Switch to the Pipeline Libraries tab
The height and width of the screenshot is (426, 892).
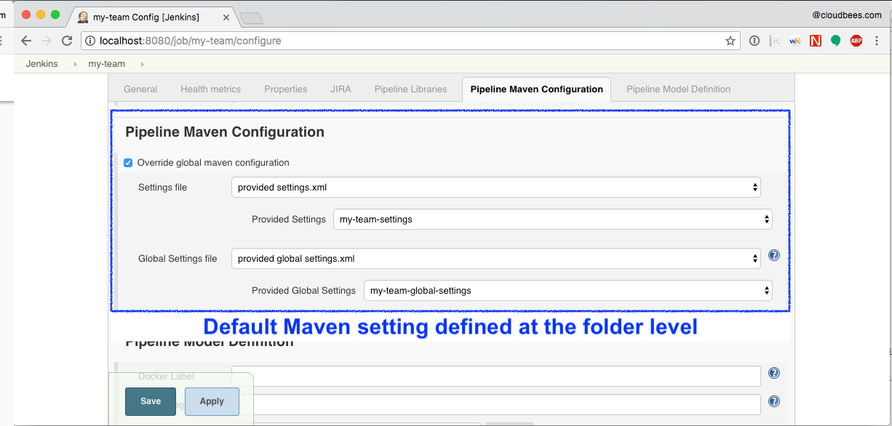pos(410,89)
